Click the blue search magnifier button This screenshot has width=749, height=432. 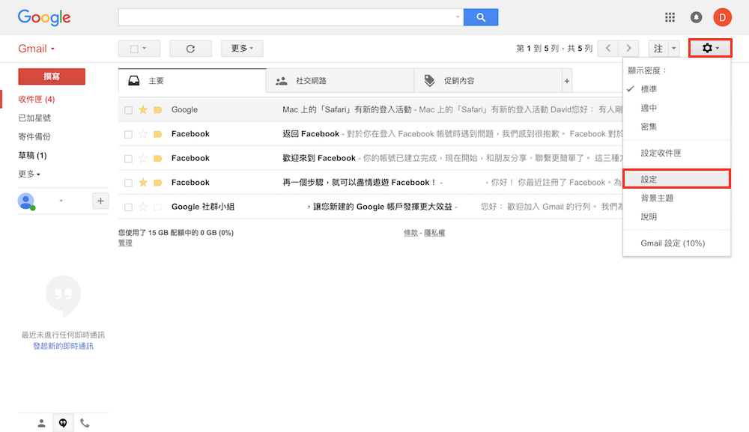[x=480, y=17]
